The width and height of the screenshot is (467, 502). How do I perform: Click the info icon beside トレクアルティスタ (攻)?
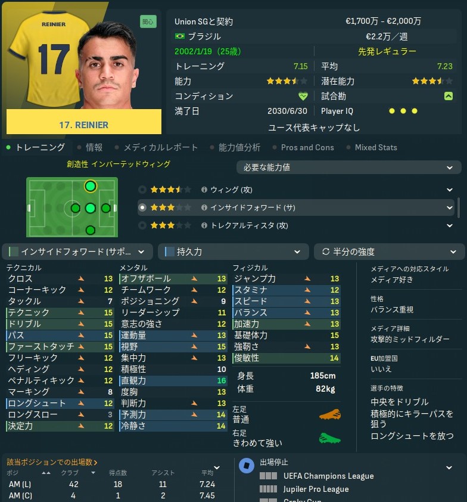[204, 226]
